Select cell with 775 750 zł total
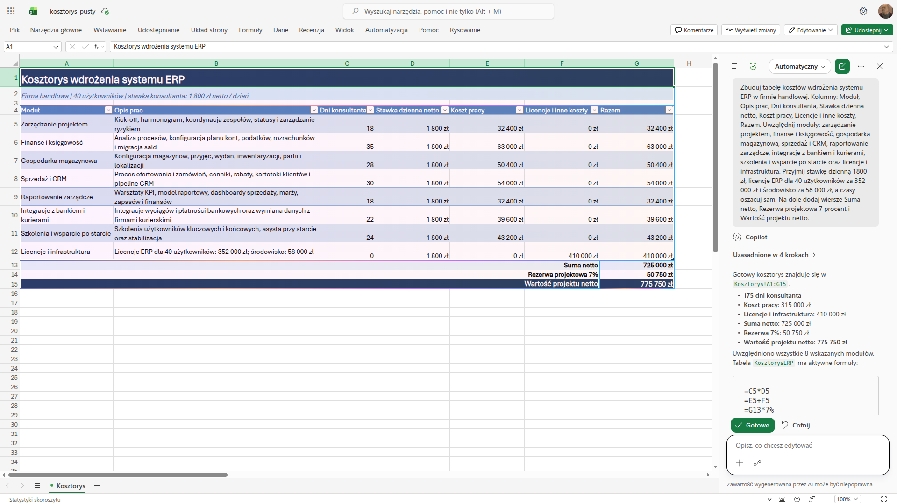The height and width of the screenshot is (504, 897). click(636, 284)
